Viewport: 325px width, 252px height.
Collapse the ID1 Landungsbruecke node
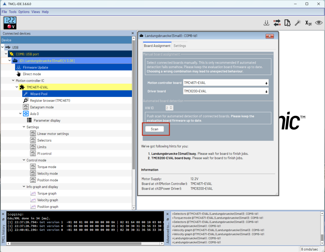[x=10, y=60]
